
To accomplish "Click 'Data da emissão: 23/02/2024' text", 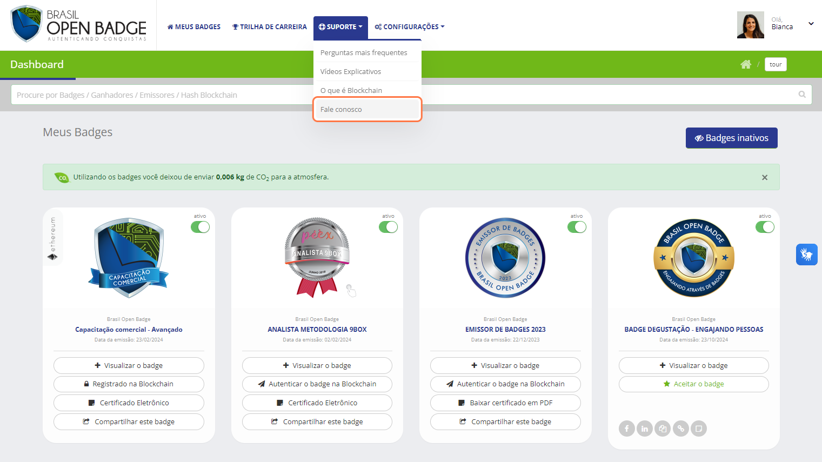I will 129,340.
